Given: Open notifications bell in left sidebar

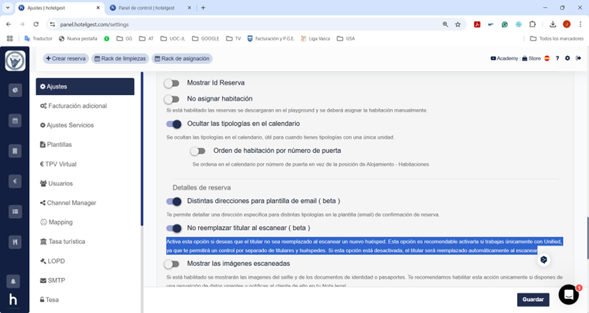Looking at the screenshot, I should pos(15,280).
